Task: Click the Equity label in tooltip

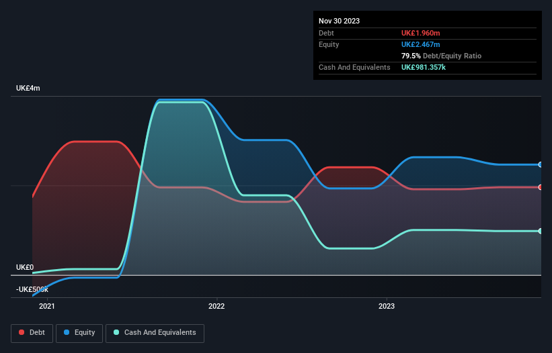Action: tap(329, 44)
